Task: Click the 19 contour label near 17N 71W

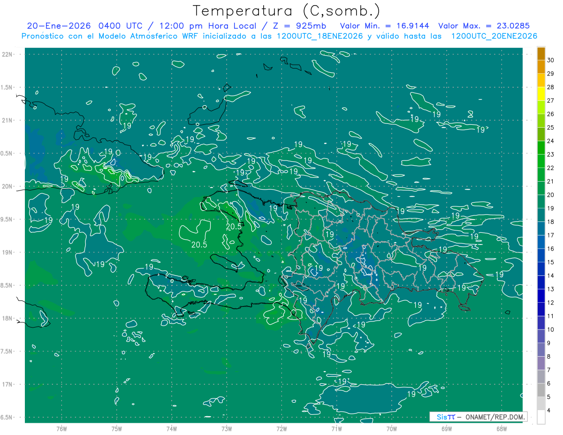Action: coord(343,381)
